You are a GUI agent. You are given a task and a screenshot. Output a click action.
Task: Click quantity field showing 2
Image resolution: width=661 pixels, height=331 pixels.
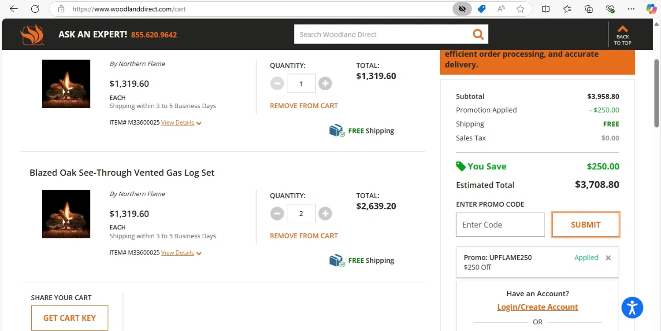301,213
